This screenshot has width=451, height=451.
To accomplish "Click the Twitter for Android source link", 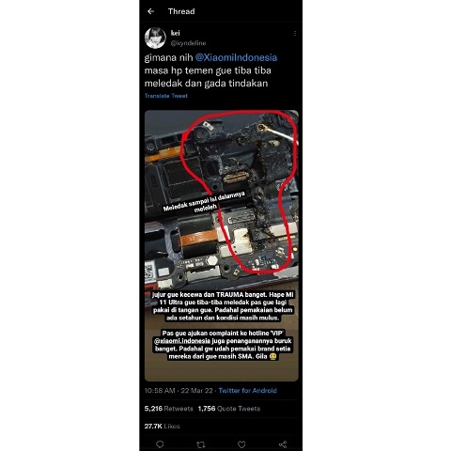I will tap(247, 391).
